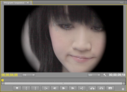Click the Extract button
The width and height of the screenshot is (127, 92).
click(x=101, y=88)
